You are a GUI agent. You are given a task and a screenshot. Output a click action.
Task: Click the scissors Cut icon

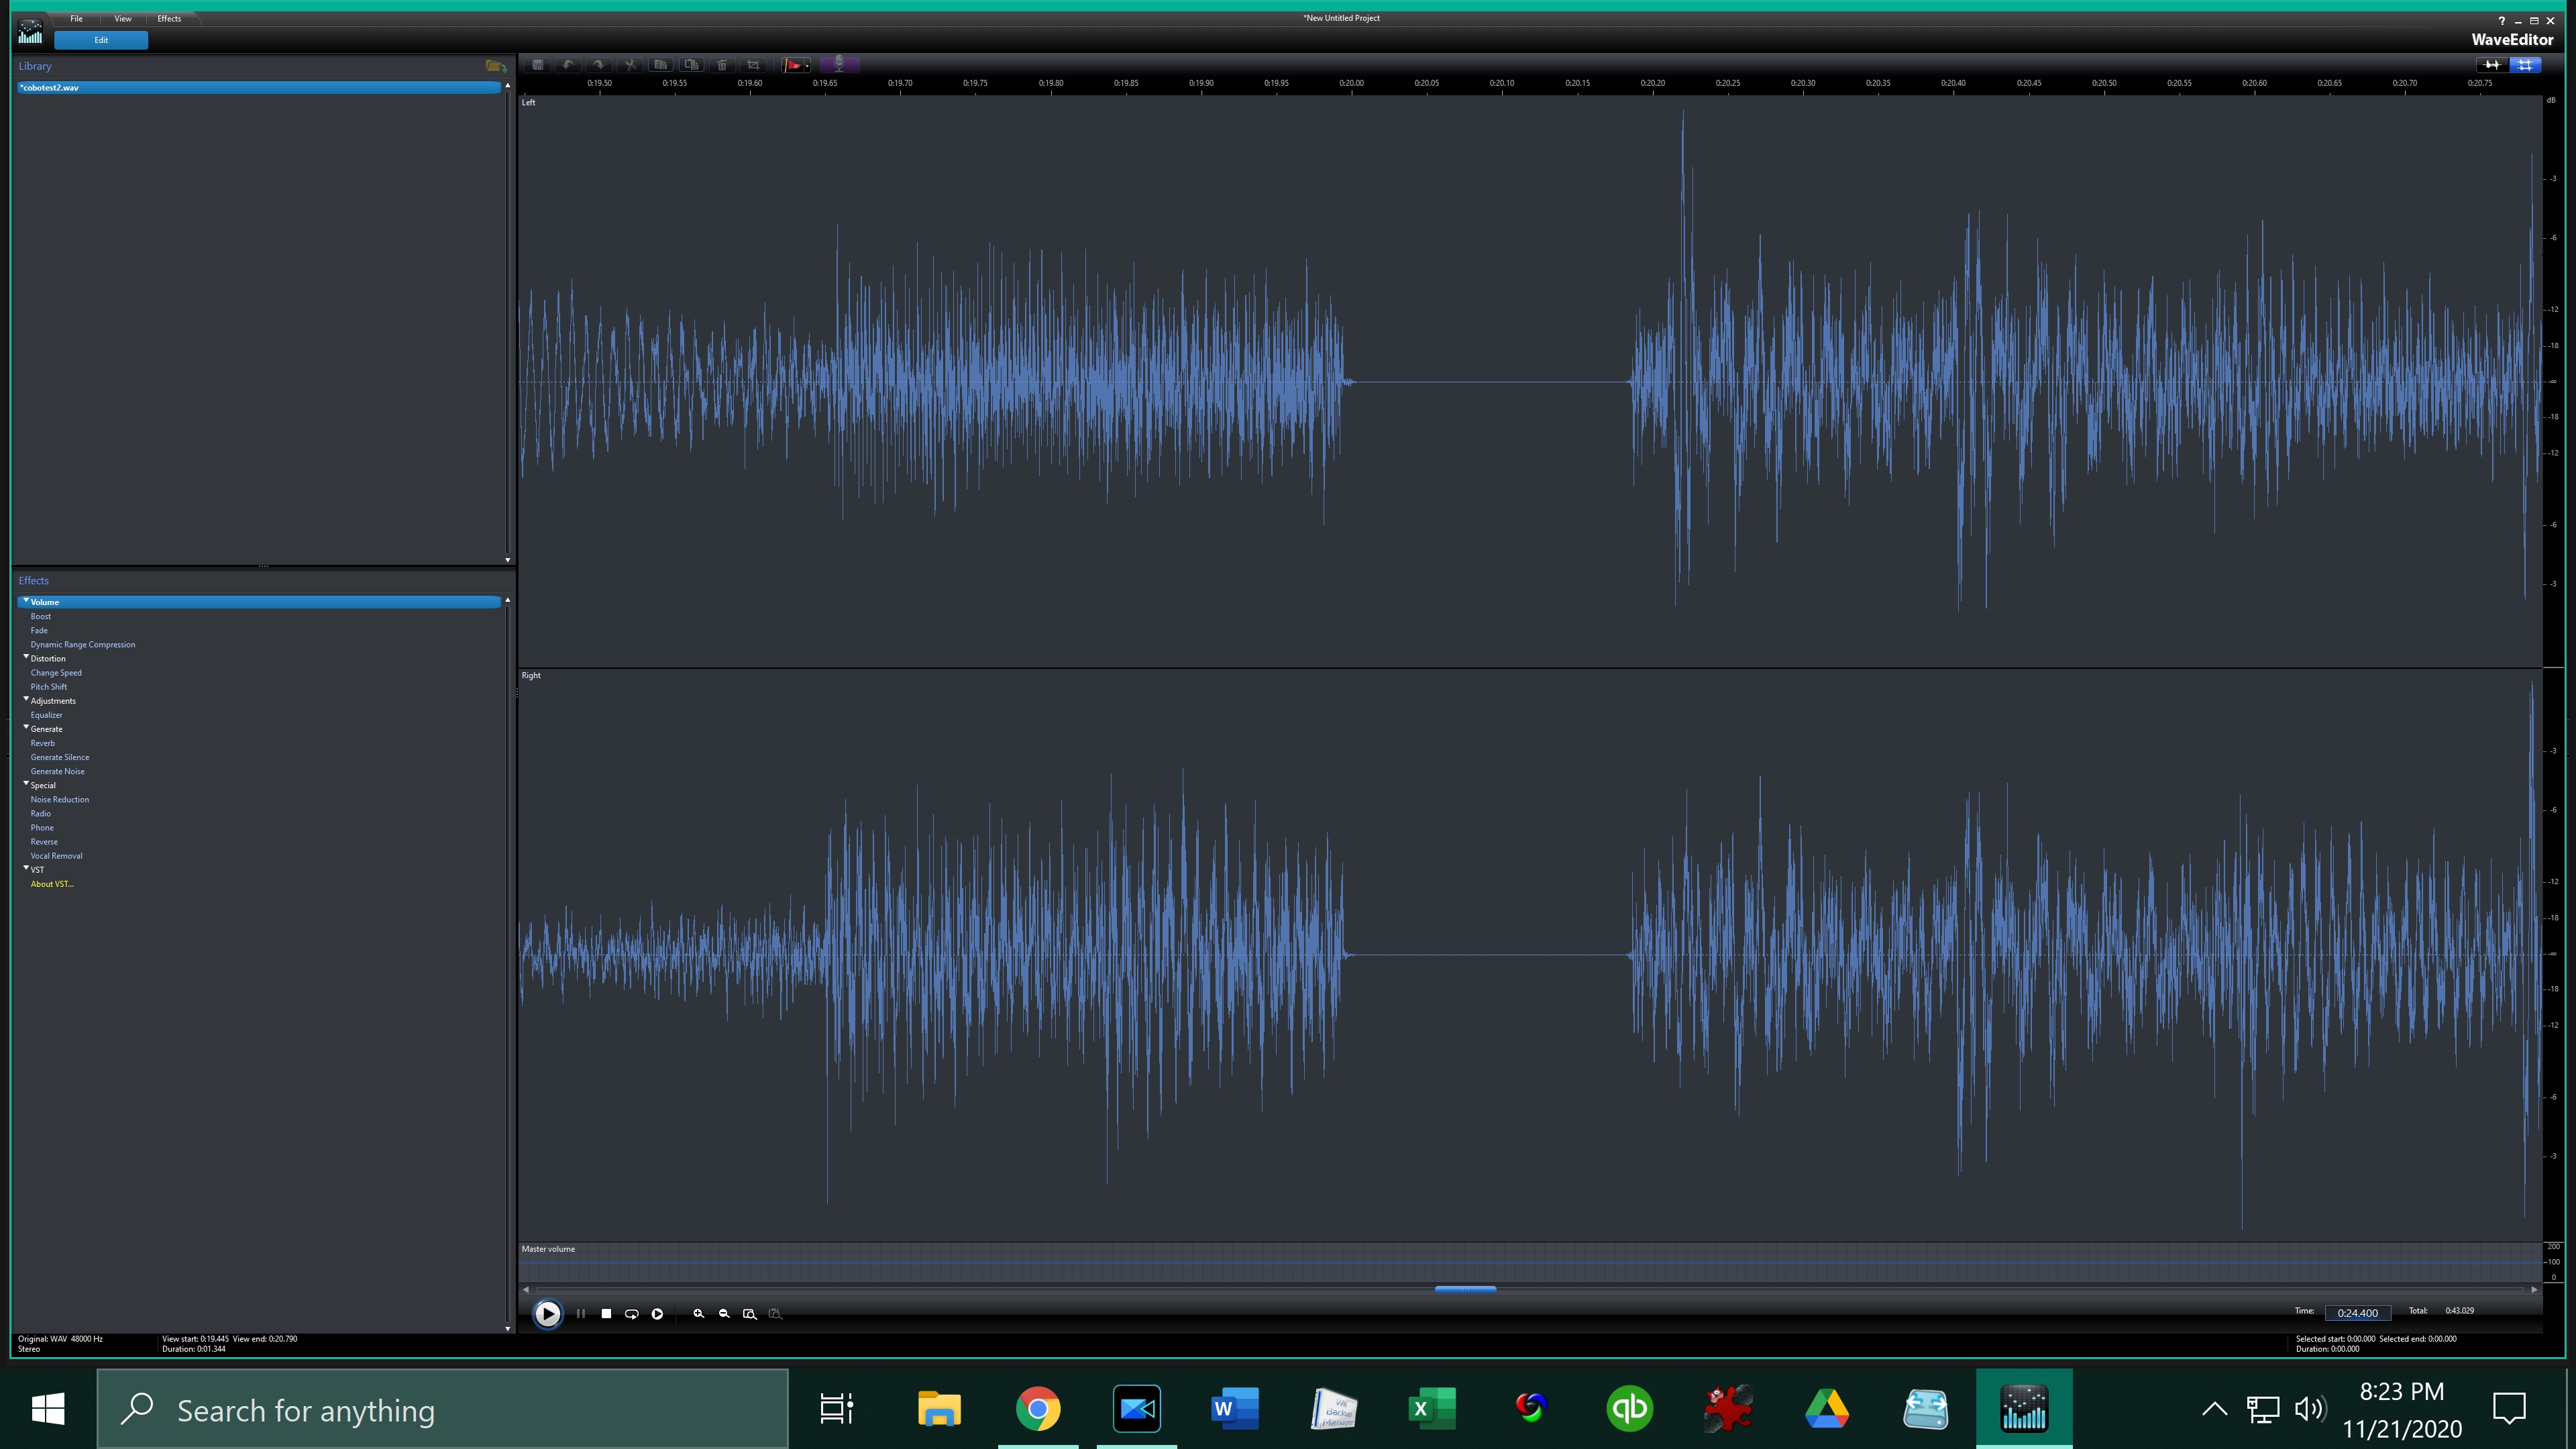point(630,65)
